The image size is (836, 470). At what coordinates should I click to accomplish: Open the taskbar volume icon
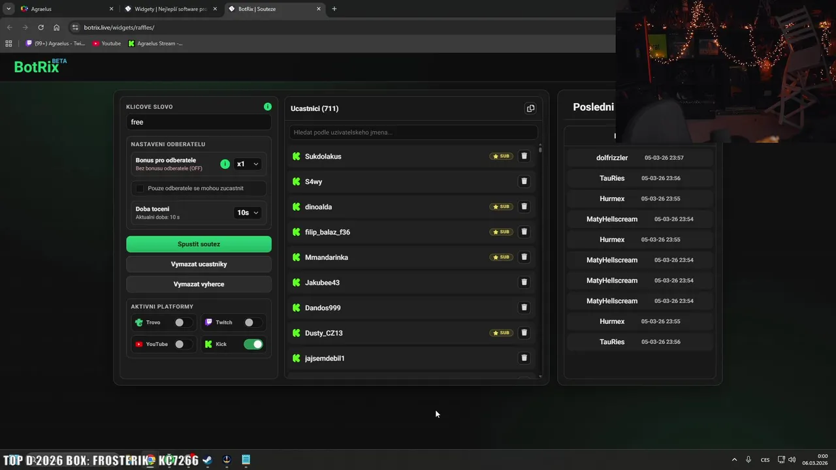(x=792, y=460)
